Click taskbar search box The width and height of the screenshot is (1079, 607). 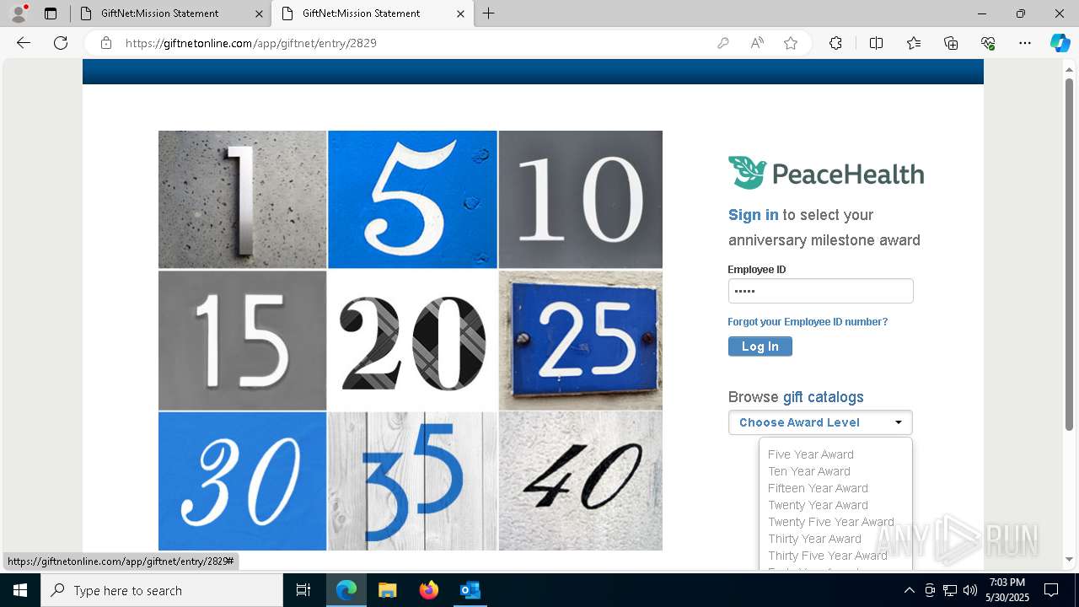(x=162, y=590)
